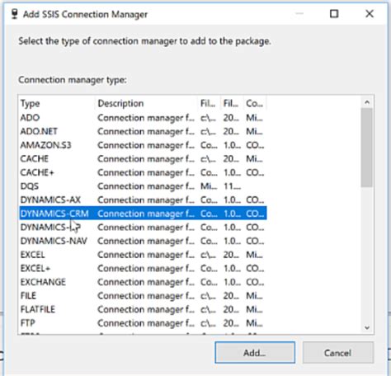Sort by the Type column header

[57, 103]
